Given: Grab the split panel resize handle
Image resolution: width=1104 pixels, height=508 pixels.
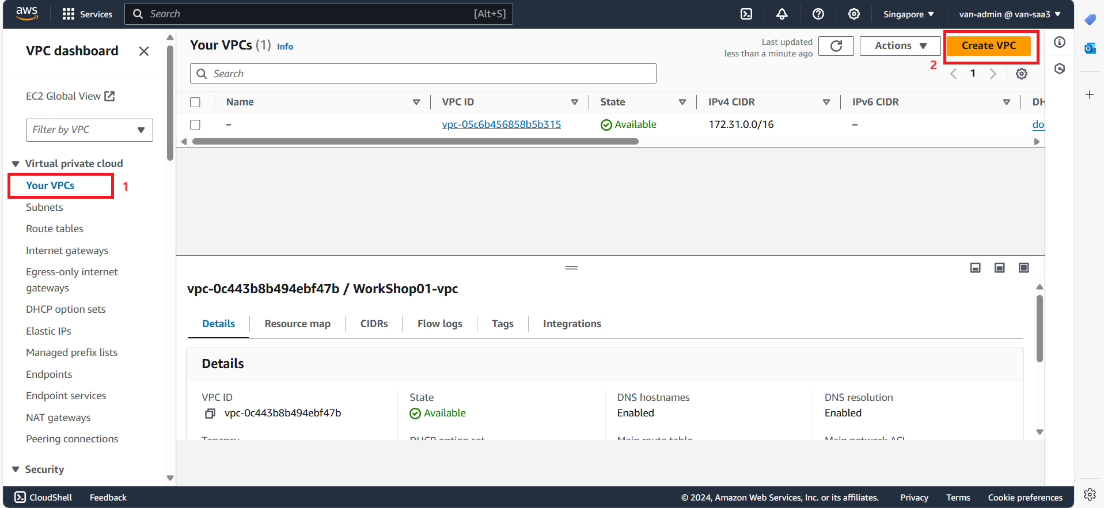Looking at the screenshot, I should [571, 268].
